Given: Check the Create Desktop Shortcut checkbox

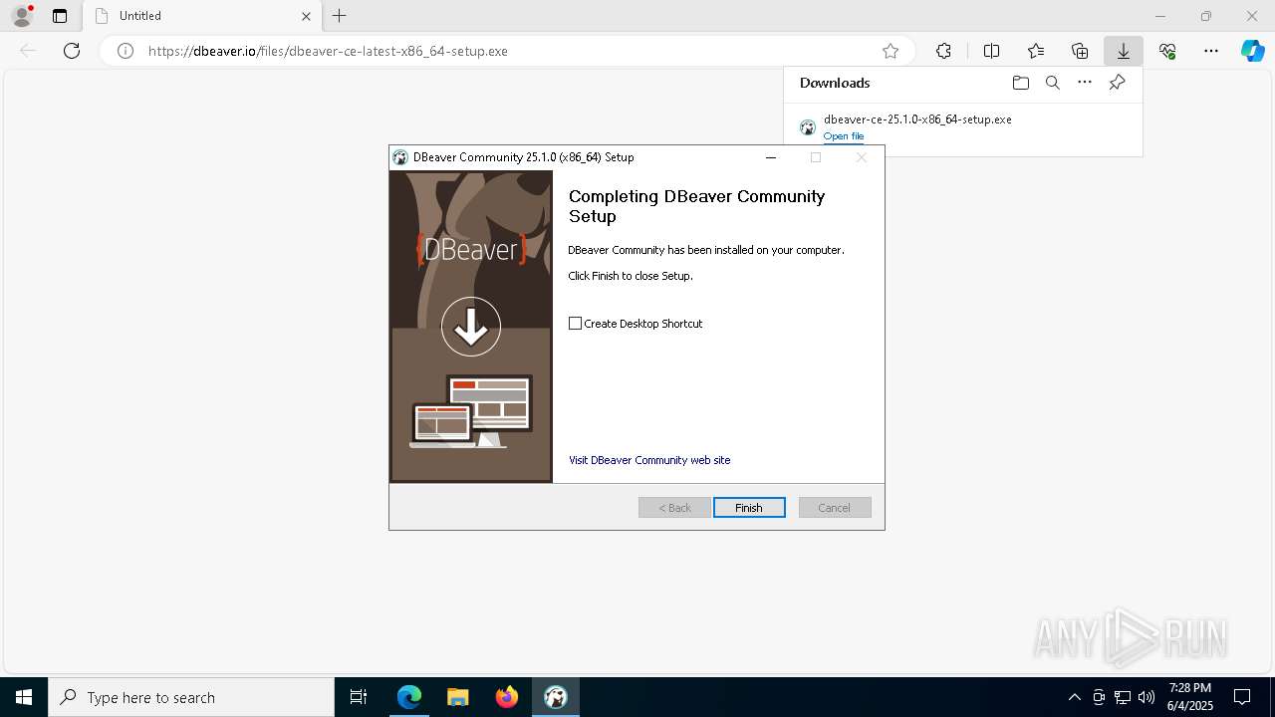Looking at the screenshot, I should (575, 324).
